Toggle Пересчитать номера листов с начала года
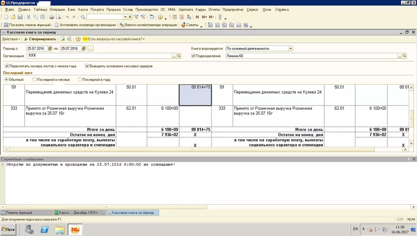Image resolution: width=417 pixels, height=236 pixels. click(x=7, y=66)
